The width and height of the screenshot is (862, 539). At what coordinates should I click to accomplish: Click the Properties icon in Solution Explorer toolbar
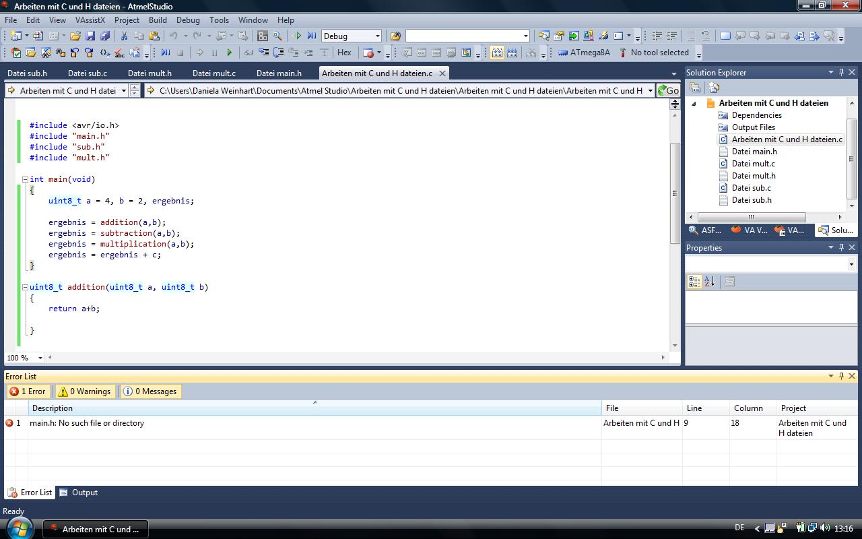tap(696, 88)
